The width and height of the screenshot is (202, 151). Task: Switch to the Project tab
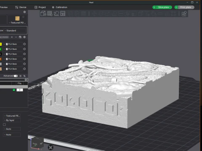pos(40,7)
